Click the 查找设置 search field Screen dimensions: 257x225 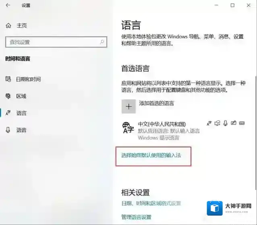pos(52,42)
